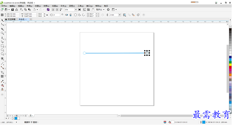Select the Pick tool in toolbox

[x=2, y=20]
